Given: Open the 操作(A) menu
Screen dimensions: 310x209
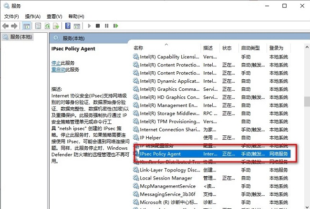Looking at the screenshot, I should pyautogui.click(x=32, y=16).
